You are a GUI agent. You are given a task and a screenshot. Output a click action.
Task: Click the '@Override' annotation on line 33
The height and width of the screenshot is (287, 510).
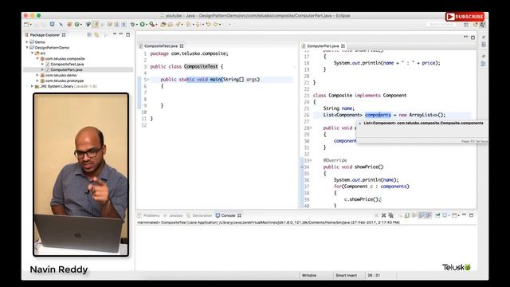point(335,160)
